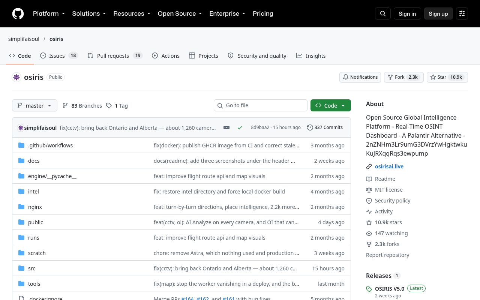View the 83 Branches link

[82, 106]
